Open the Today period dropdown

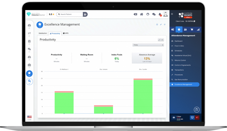148,45
